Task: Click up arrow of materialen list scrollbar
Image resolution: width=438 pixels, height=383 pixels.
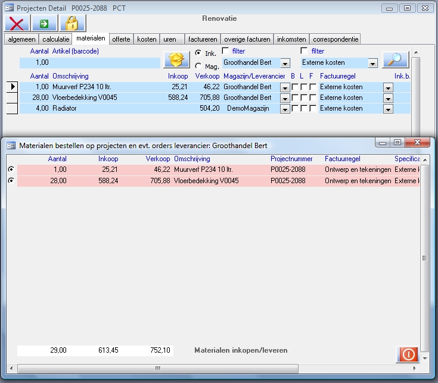Action: click(416, 52)
